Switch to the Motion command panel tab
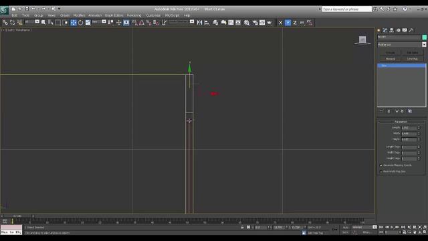 [399, 30]
